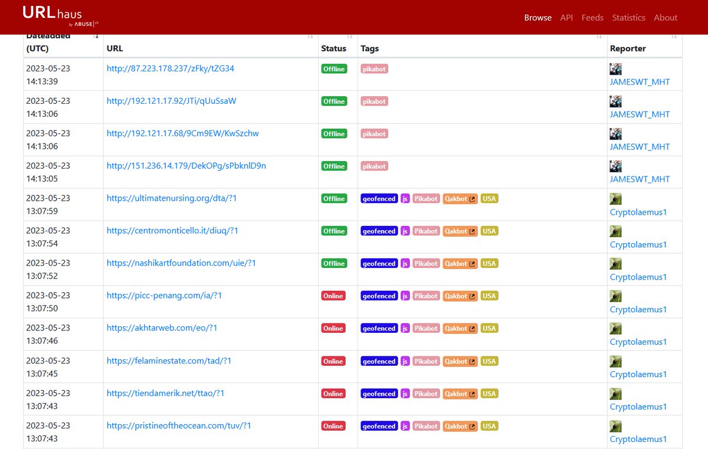Open Cryptolaemus1 reporter link on picc-penang.com row
This screenshot has width=708, height=449.
(638, 309)
